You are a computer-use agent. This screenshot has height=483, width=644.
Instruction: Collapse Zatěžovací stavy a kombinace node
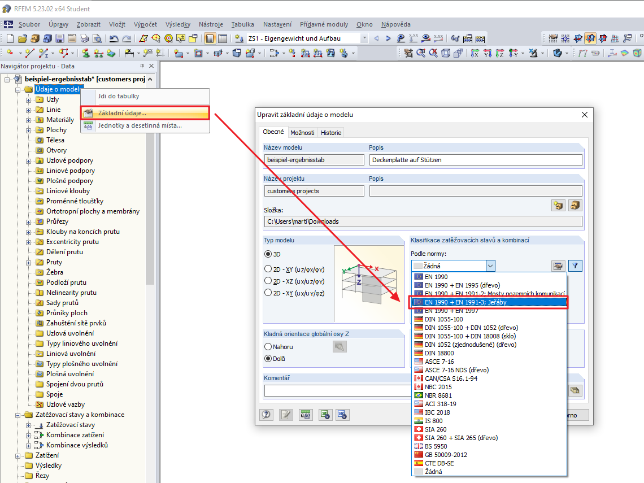[x=18, y=415]
